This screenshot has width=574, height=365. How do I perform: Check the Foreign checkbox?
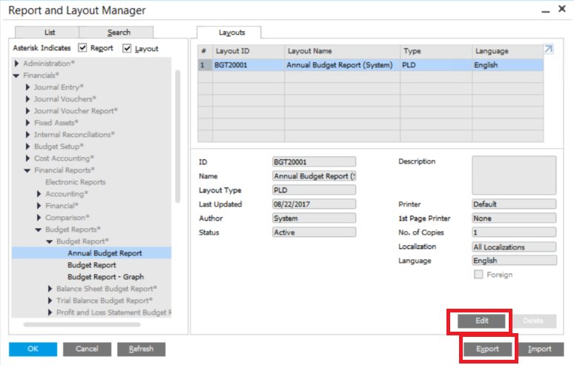(478, 275)
